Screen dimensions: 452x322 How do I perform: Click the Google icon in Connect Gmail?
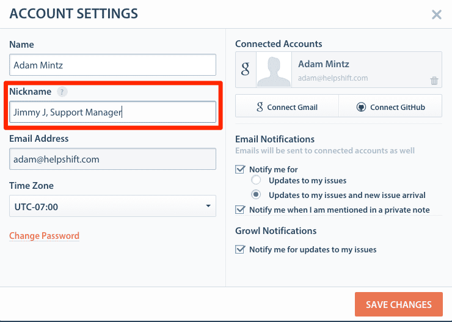click(259, 107)
